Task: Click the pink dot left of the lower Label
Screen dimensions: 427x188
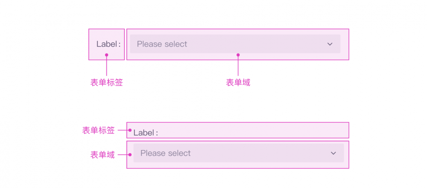Action: pyautogui.click(x=130, y=130)
